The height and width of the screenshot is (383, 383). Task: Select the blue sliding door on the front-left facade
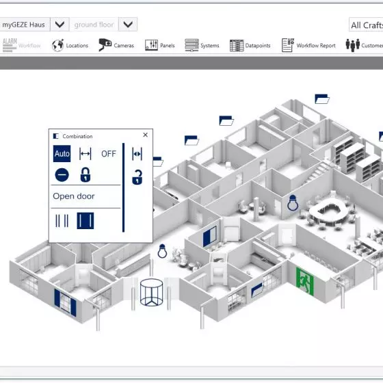(65, 303)
